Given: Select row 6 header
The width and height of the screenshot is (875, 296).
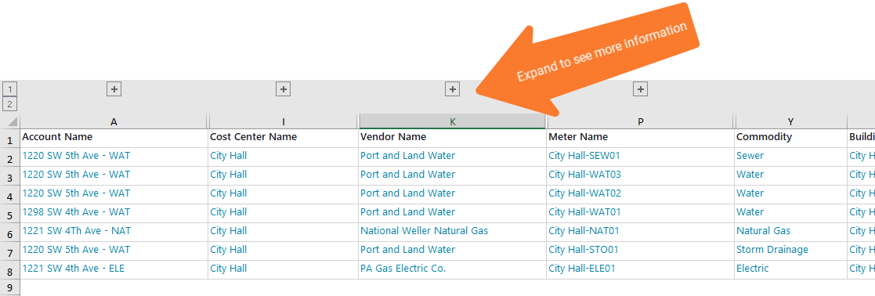Looking at the screenshot, I should pyautogui.click(x=10, y=231).
